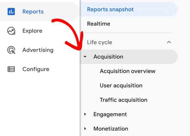Collapse Life cycle with the chevron
Viewport: 190px width, 136px height.
click(169, 42)
